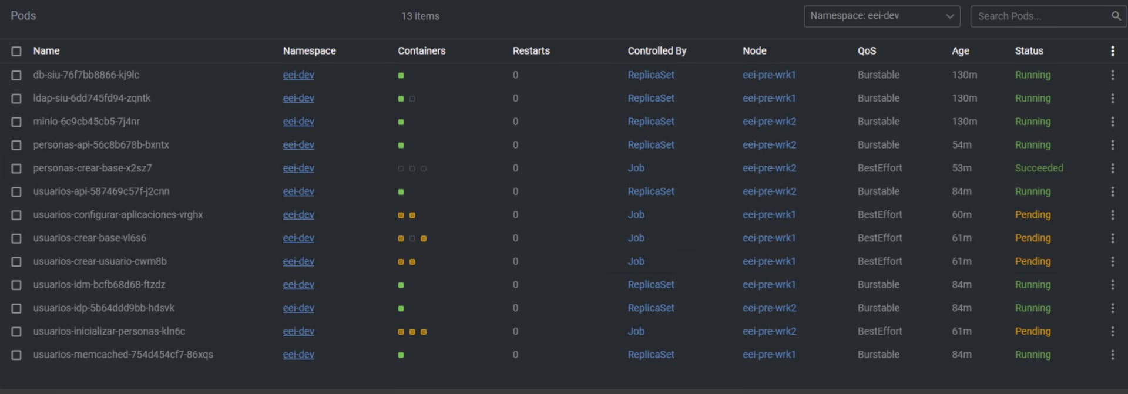Open ReplicaSet link for personas-api pod
Image resolution: width=1128 pixels, height=394 pixels.
[650, 145]
